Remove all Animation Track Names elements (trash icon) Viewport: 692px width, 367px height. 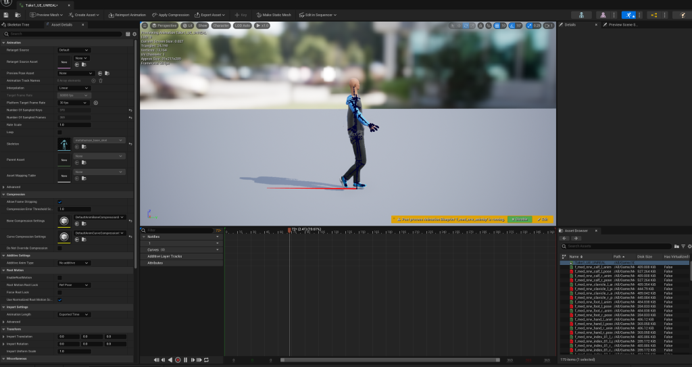pos(101,81)
